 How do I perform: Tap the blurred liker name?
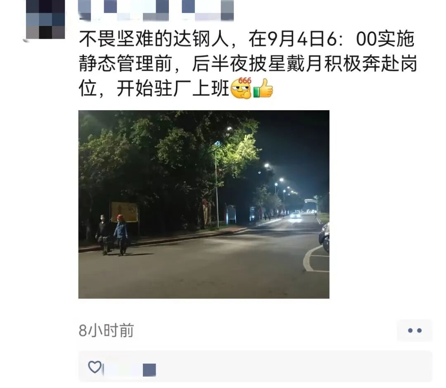(130, 369)
